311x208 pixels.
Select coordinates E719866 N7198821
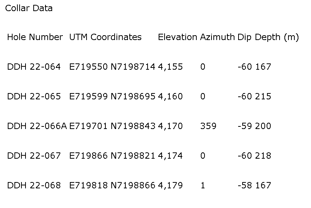tap(112, 156)
